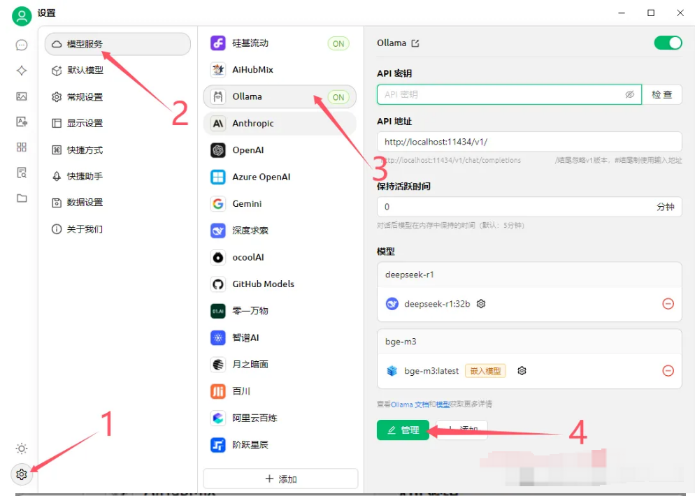Toggle the Ollama provider switch
Screen dimensions: 695x496
(668, 43)
